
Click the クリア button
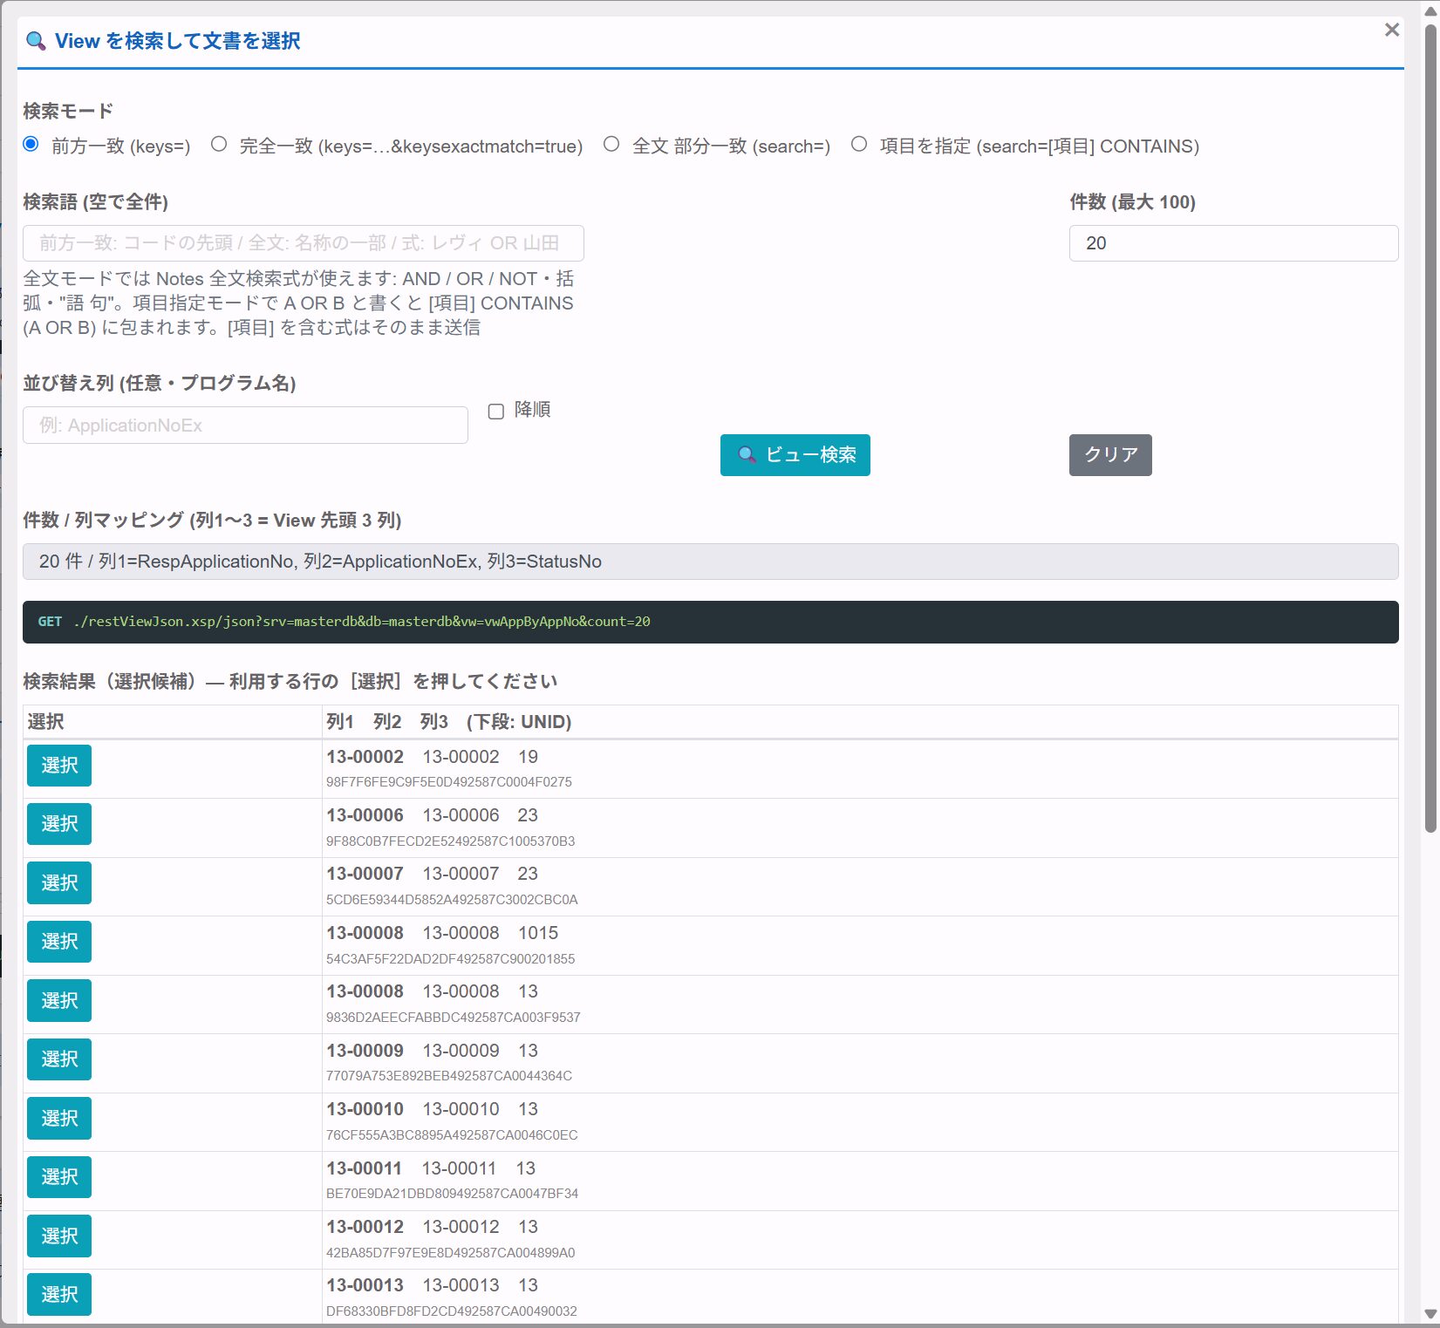[1110, 455]
